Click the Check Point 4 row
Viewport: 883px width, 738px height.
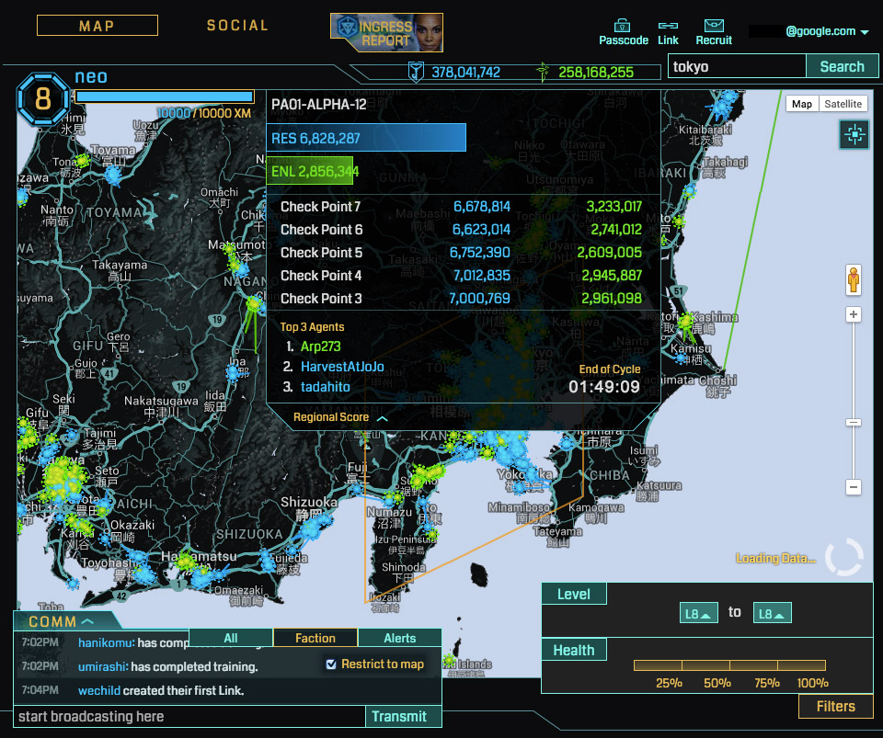pos(461,276)
